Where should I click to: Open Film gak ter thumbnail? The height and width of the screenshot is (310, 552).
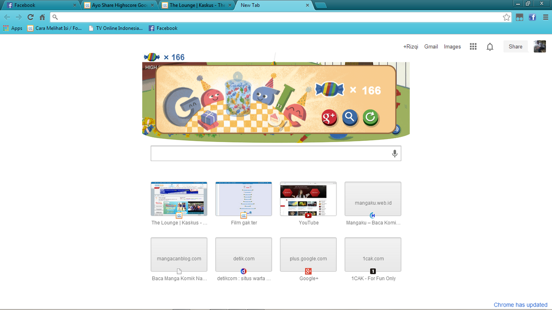pyautogui.click(x=244, y=199)
